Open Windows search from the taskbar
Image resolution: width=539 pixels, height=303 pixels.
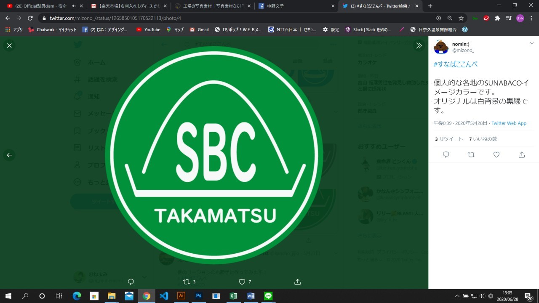[25, 296]
